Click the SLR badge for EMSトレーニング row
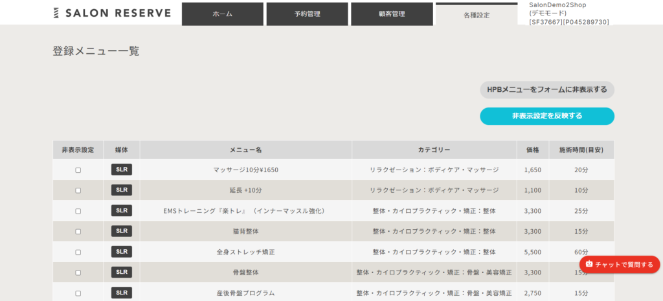 click(122, 210)
